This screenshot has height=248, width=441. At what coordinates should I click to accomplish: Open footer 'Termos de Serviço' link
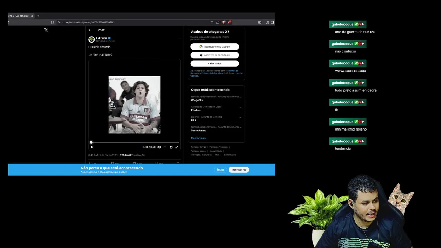point(198,147)
